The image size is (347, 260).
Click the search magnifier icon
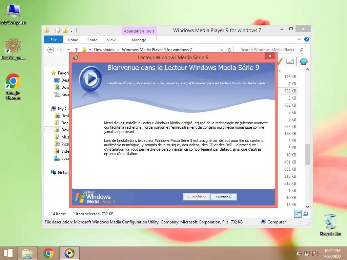tap(301, 50)
